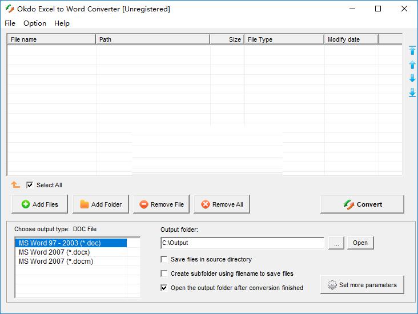This screenshot has height=314, width=418.
Task: Click the Okdo app icon in title bar
Action: [x=10, y=9]
